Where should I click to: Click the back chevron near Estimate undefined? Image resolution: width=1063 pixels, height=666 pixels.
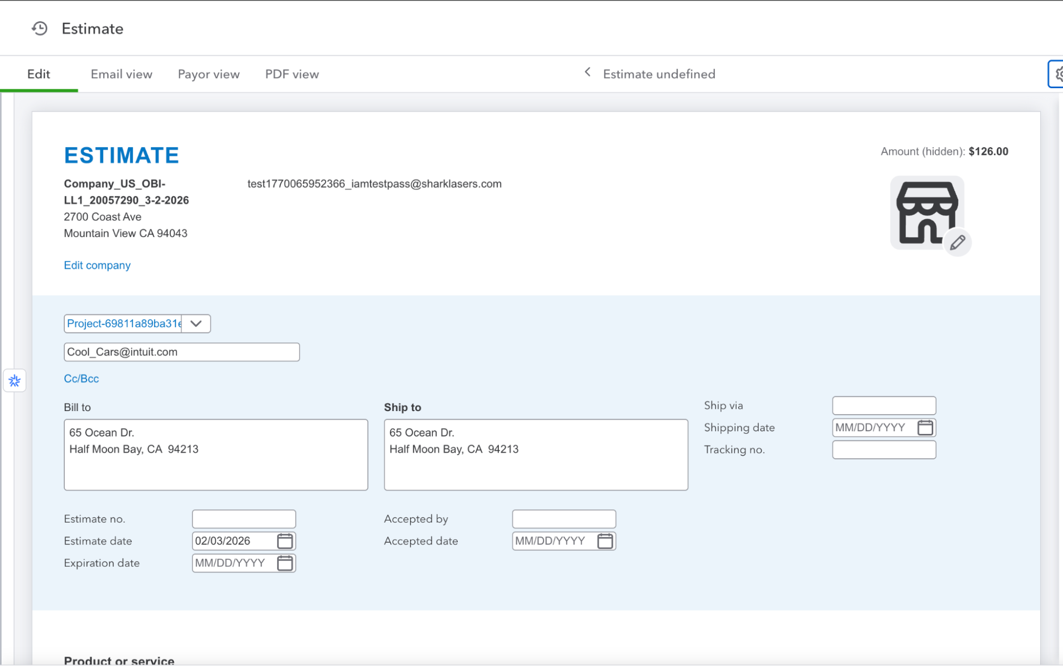[x=587, y=73]
